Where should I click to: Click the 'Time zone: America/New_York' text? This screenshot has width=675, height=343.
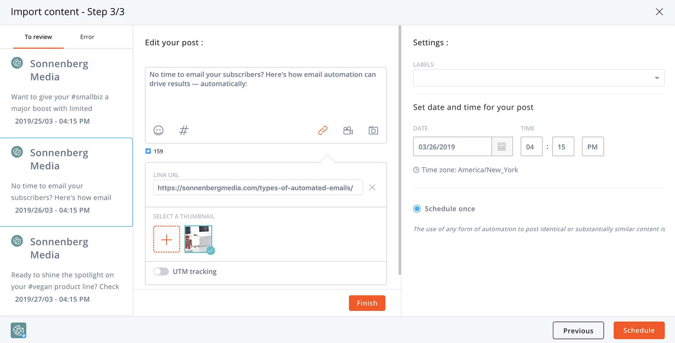coord(470,170)
